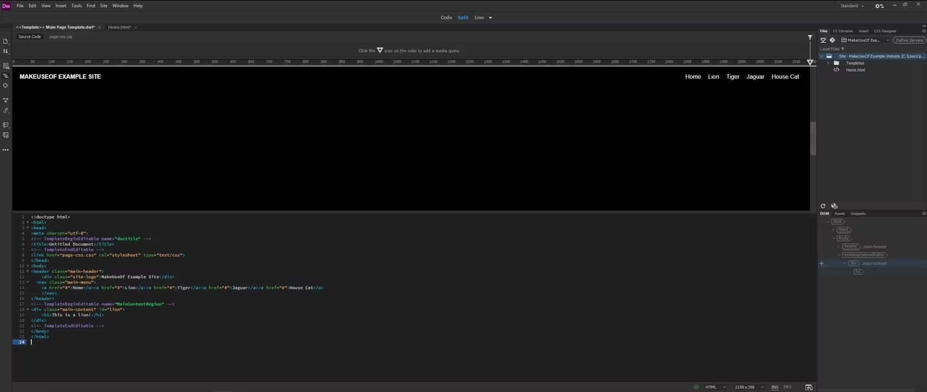Viewport: 927px width, 392px height.
Task: Open the Edit menu
Action: 32,6
